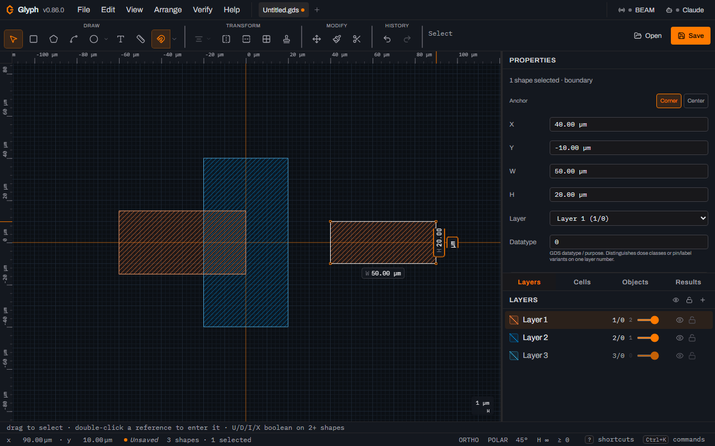Click the Stamp icon
This screenshot has height=446, width=715.
(287, 39)
